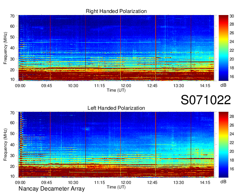Click the 13:30 tick of the Right Handed plot

point(178,86)
